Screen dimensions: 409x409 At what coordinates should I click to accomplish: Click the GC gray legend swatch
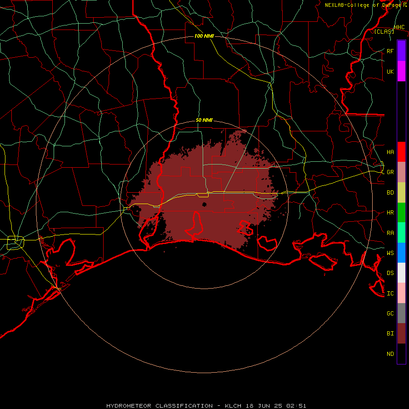[x=401, y=313]
